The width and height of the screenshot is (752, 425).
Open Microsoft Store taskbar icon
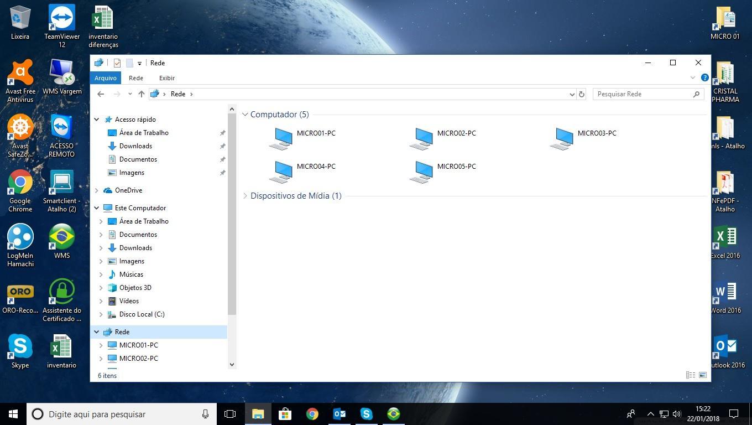285,414
